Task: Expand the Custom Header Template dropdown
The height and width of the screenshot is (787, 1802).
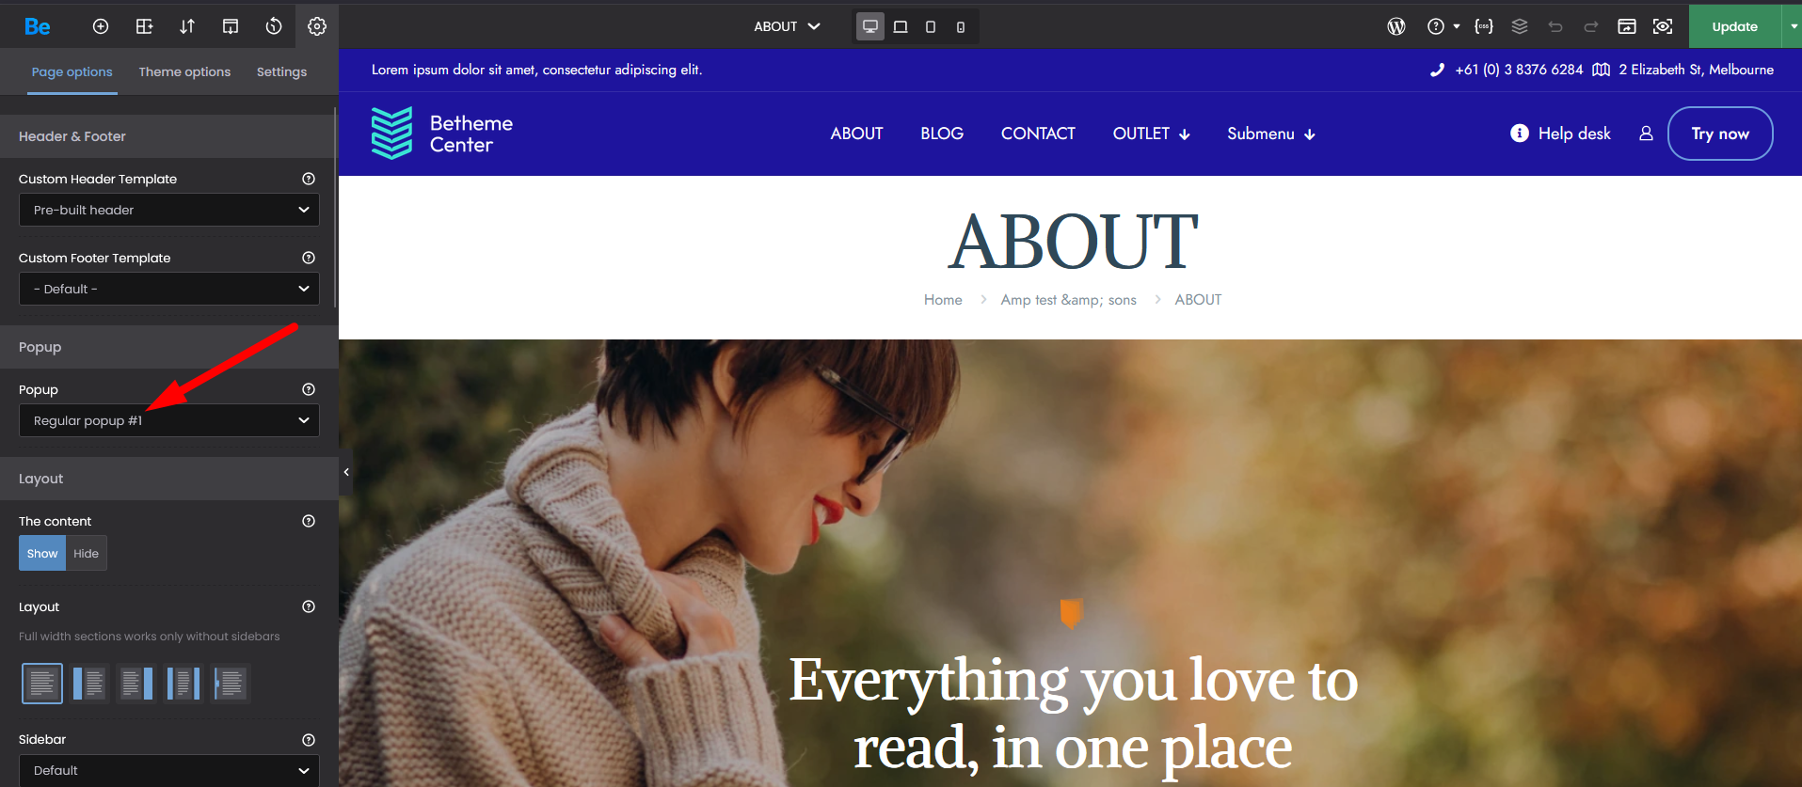Action: tap(169, 210)
